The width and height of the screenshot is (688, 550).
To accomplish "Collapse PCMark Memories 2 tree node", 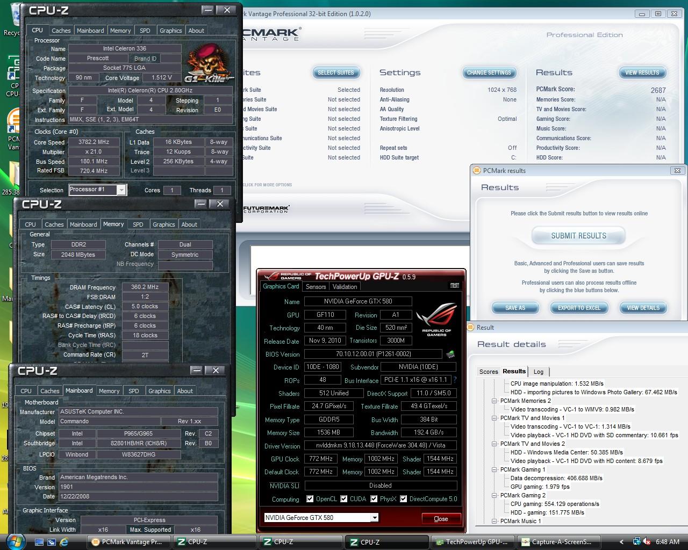I will tap(494, 401).
